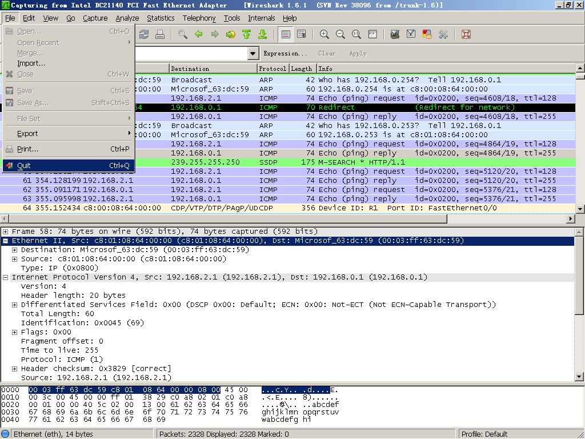Screen dimensions: 585x439
Task: Open the Find packet magnifier tool
Action: click(183, 34)
